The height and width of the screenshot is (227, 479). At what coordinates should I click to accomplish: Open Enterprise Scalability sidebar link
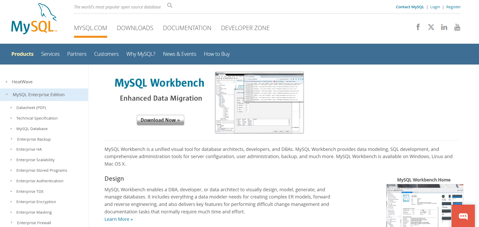click(35, 160)
